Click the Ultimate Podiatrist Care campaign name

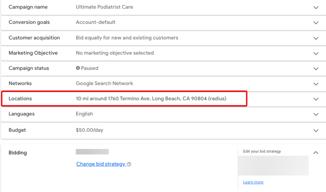[104, 7]
